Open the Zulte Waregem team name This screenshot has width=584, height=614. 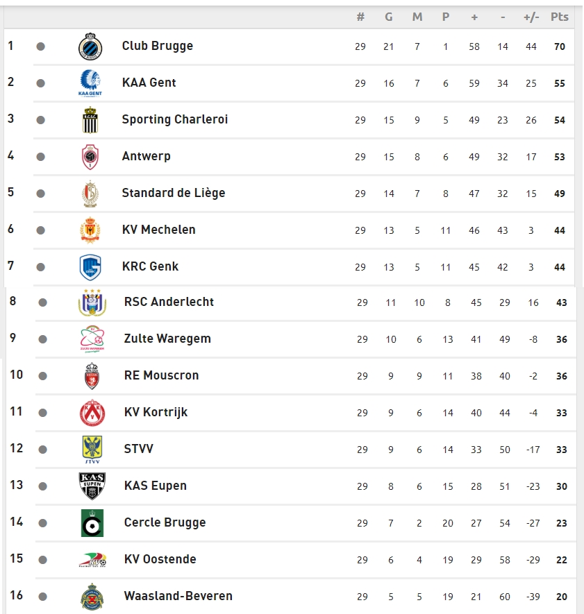167,339
